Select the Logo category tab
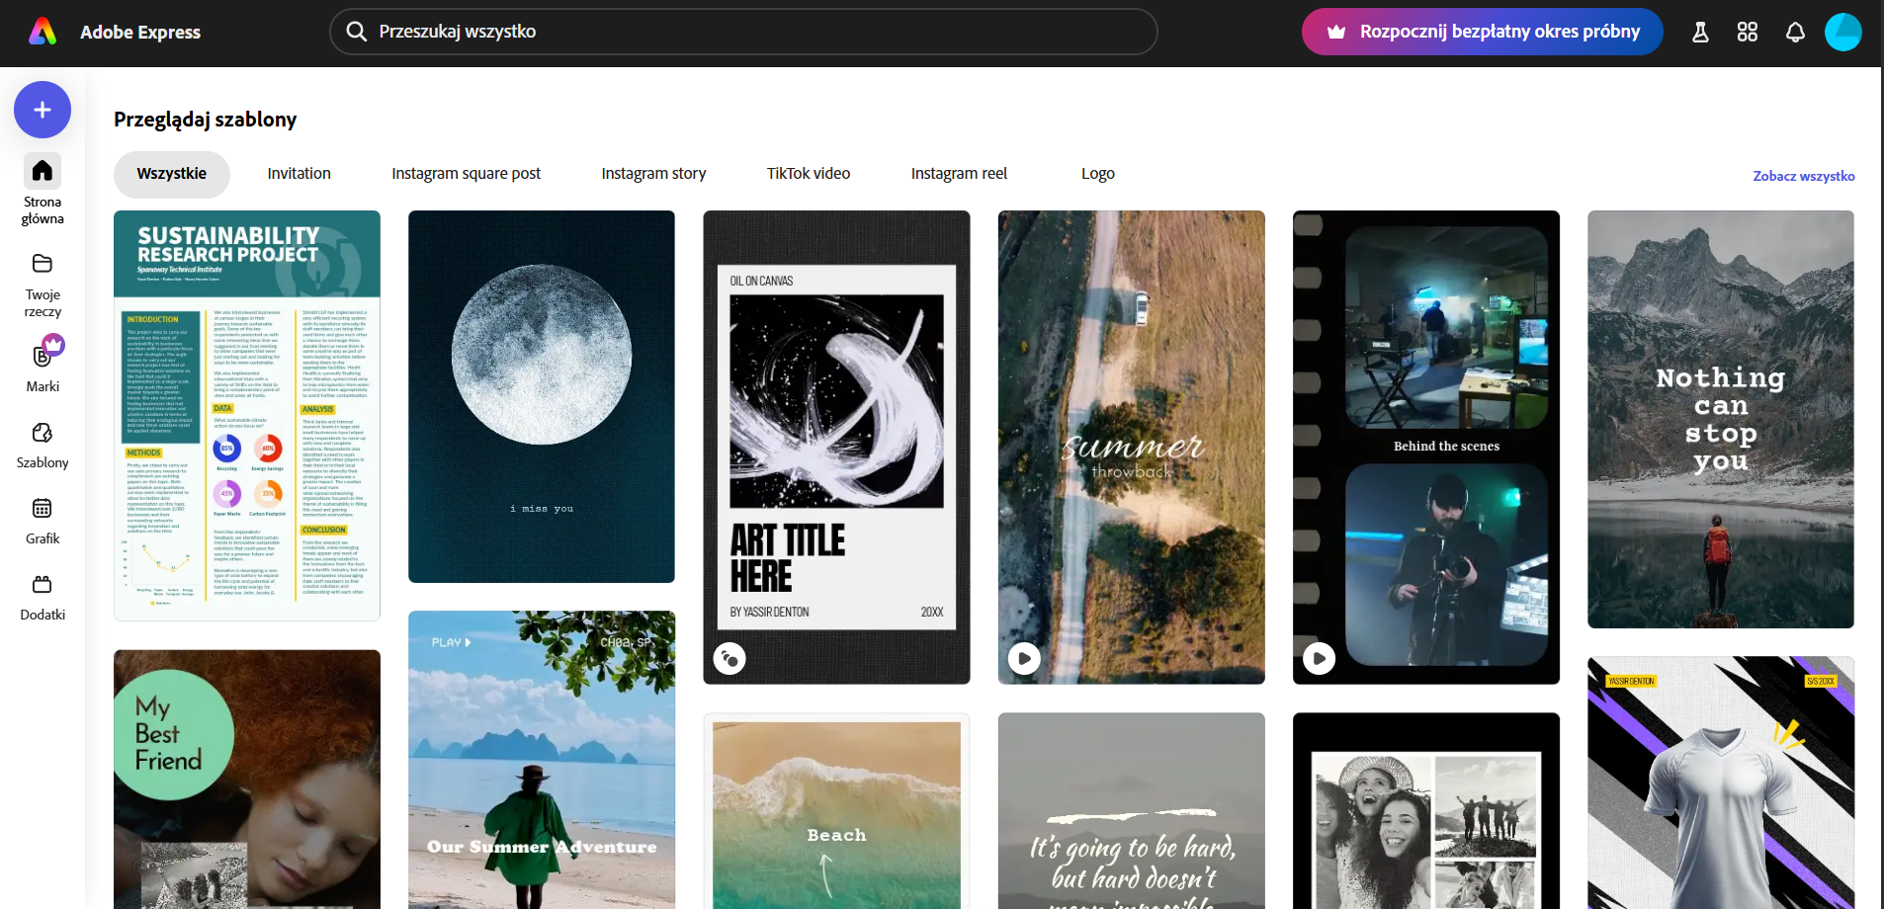This screenshot has height=909, width=1884. point(1097,174)
